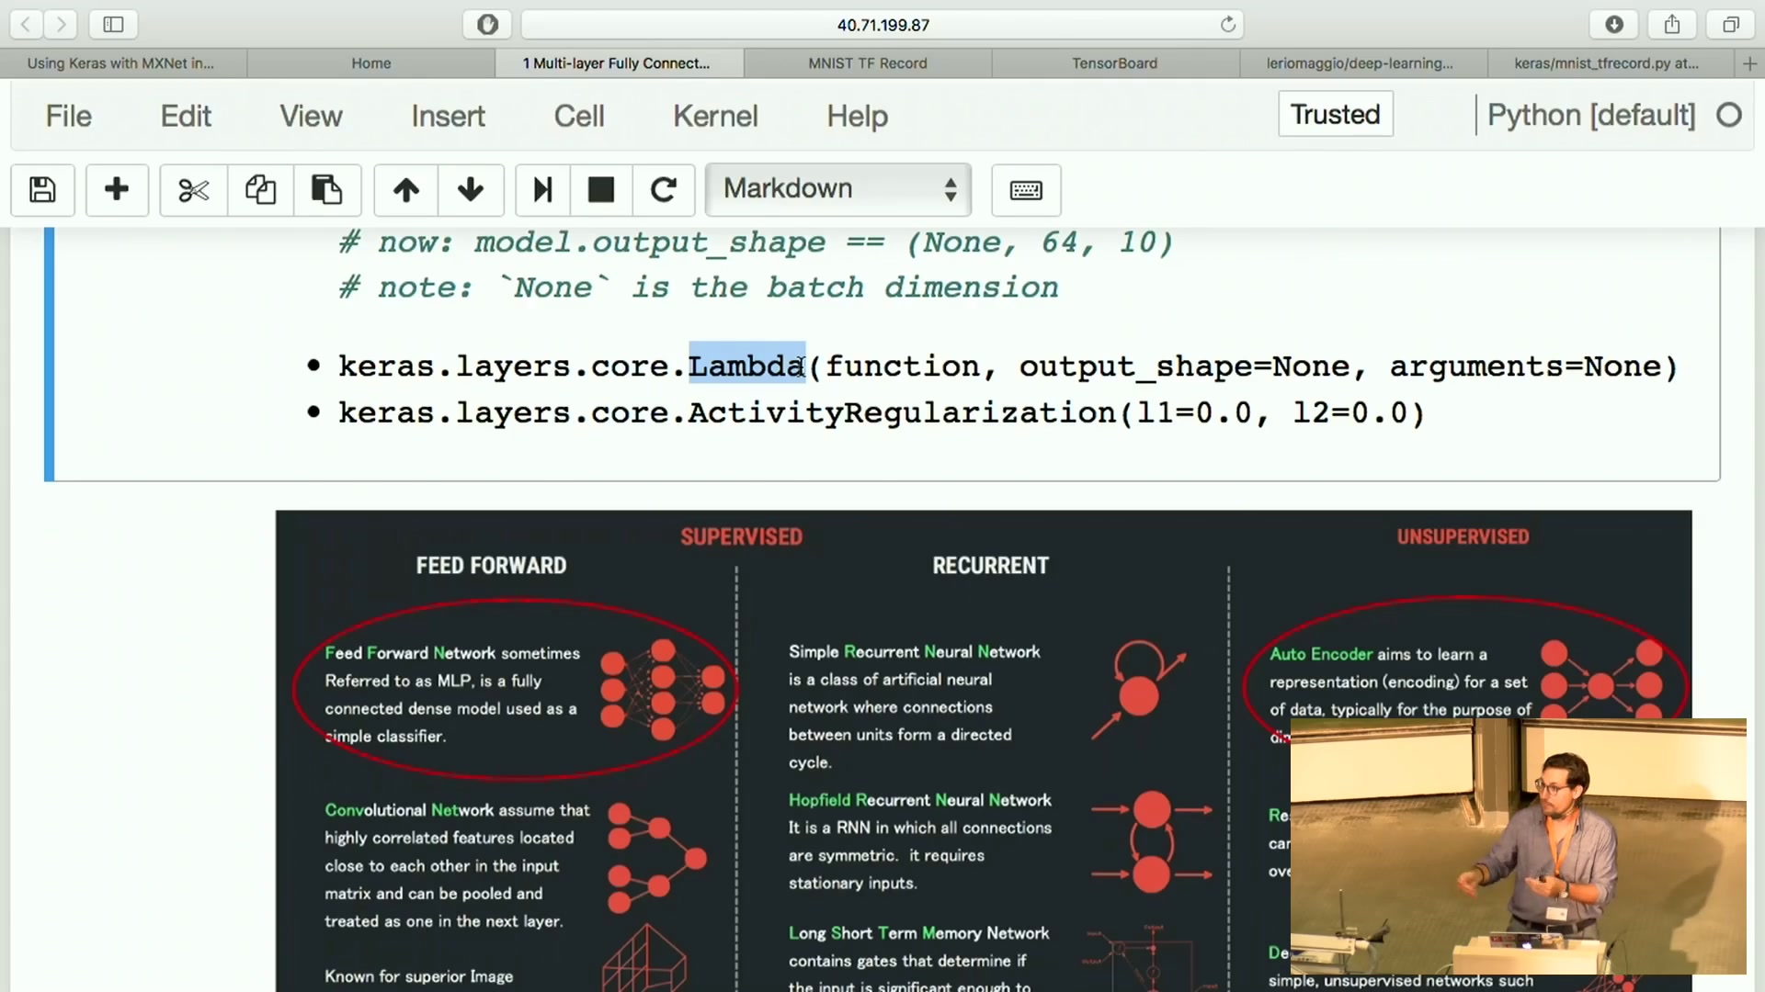This screenshot has width=1765, height=992.
Task: Switch to the Home tab
Action: point(371,63)
